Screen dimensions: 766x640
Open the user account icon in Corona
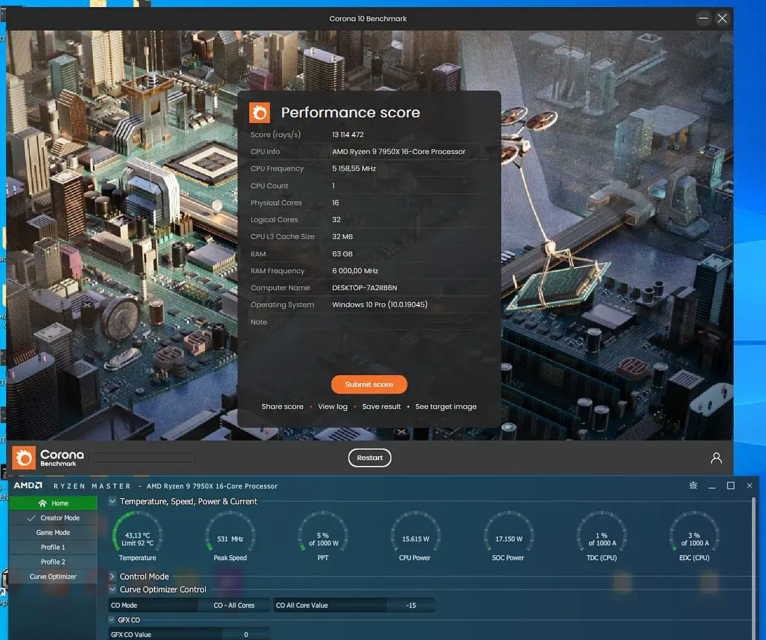click(x=716, y=458)
